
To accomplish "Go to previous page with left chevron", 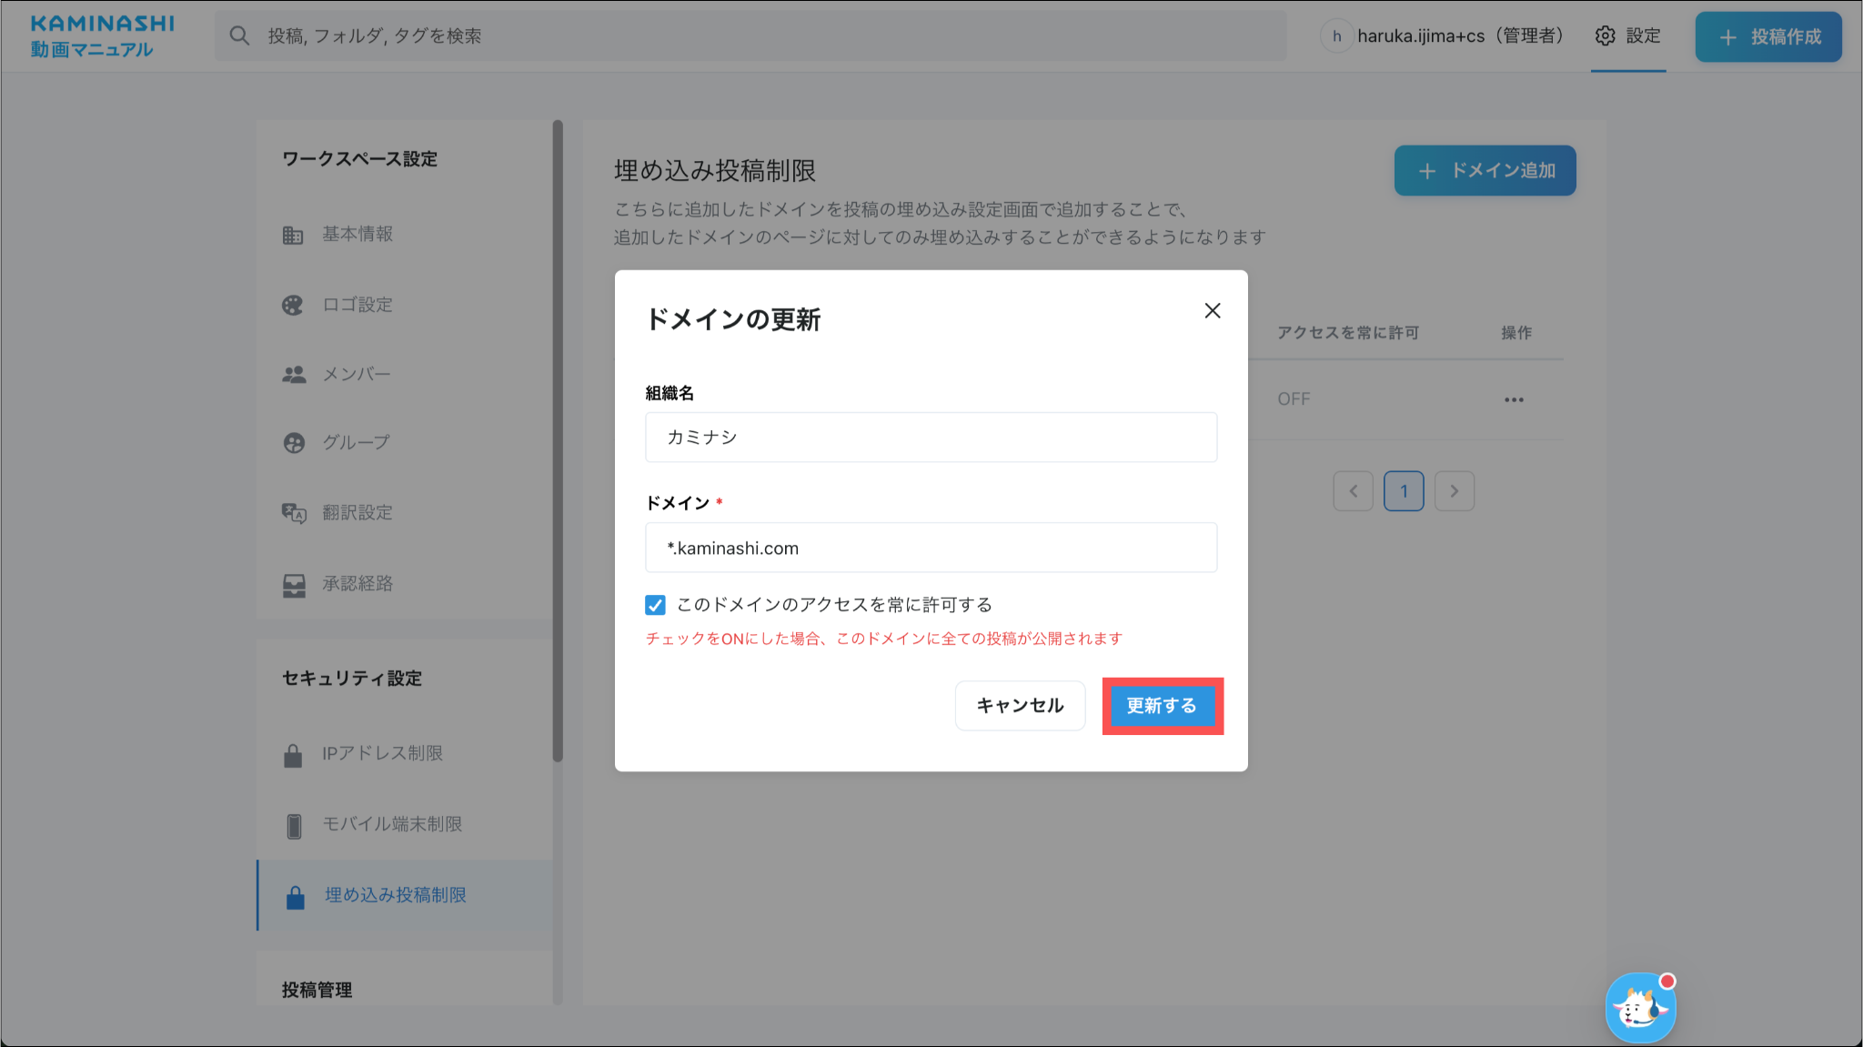I will pyautogui.click(x=1353, y=491).
